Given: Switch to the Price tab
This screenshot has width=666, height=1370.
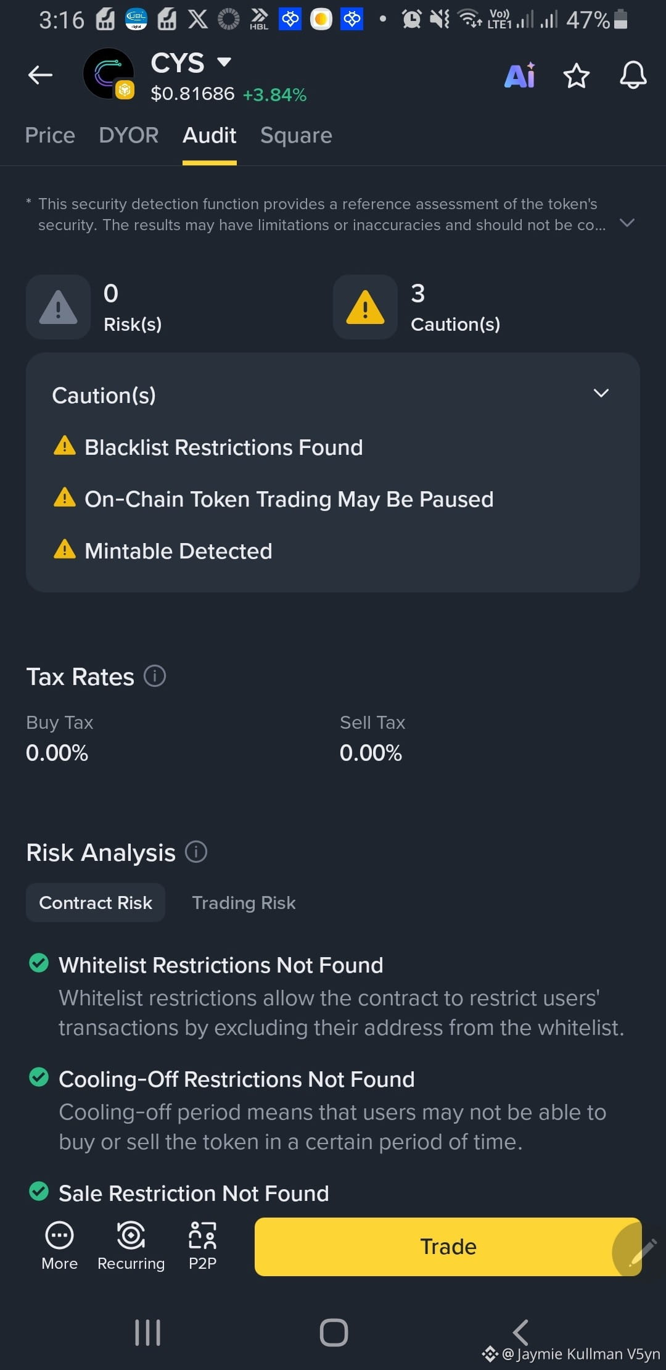Looking at the screenshot, I should click(x=50, y=135).
